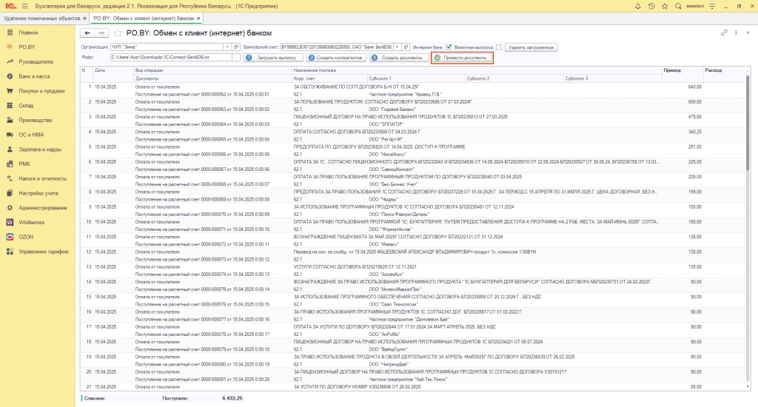Go back with the left arrow button
Screen dimensions: 758x407
pos(87,33)
